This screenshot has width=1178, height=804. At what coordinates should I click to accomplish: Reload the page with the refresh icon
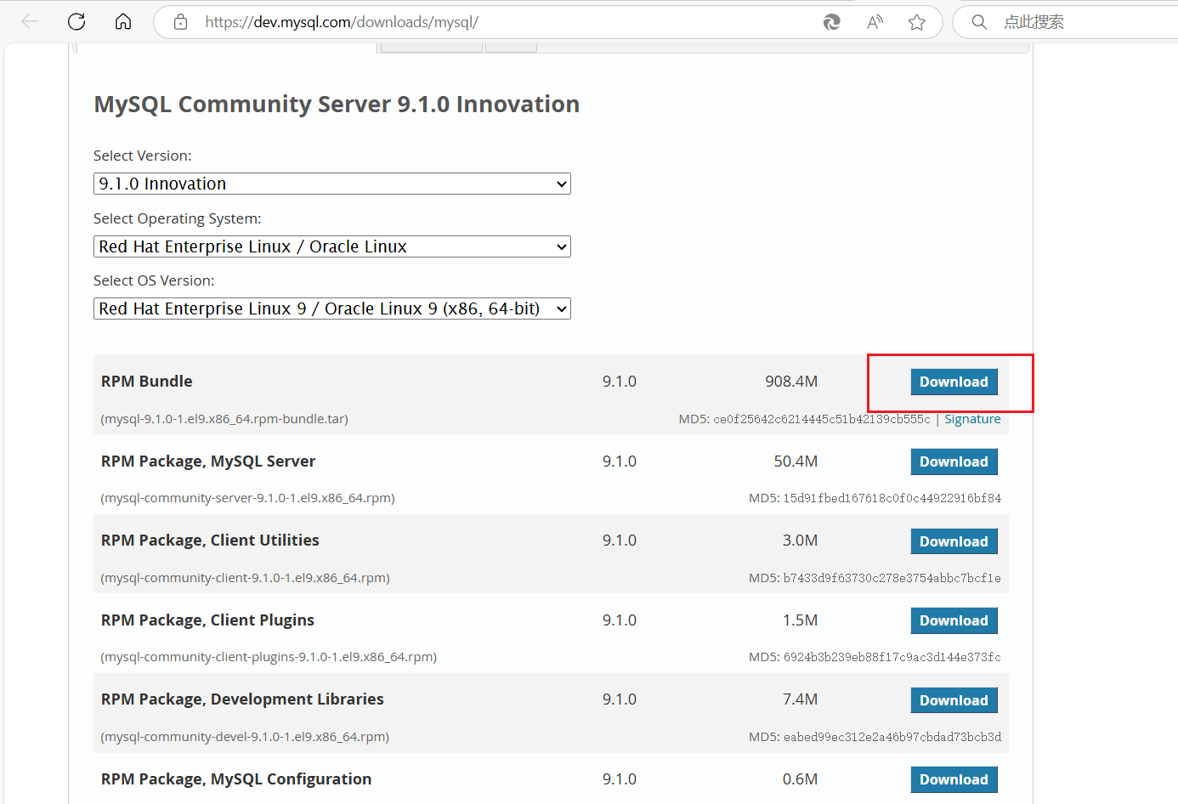(x=76, y=22)
